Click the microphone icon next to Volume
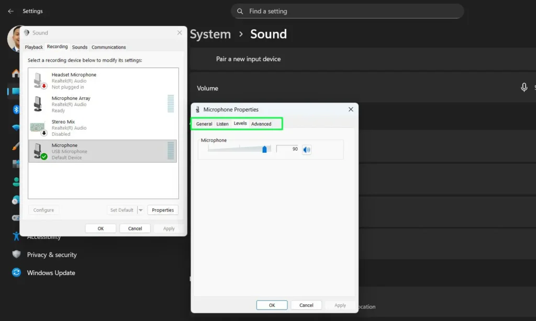 tap(524, 88)
